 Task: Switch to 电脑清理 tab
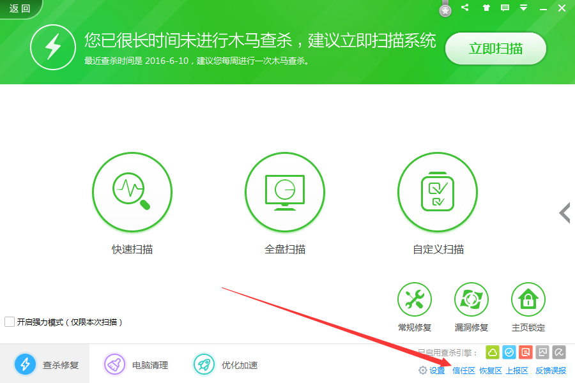(135, 364)
